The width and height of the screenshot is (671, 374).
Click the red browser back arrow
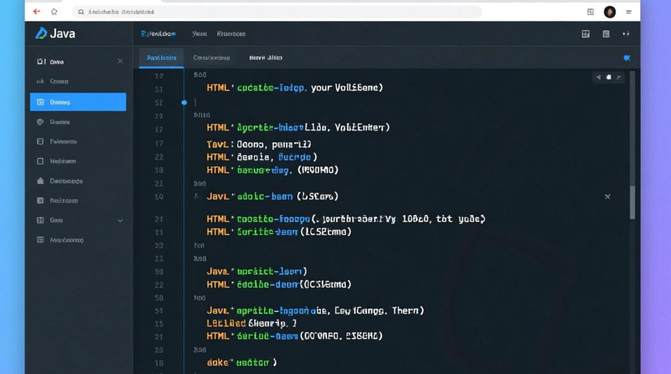[36, 11]
